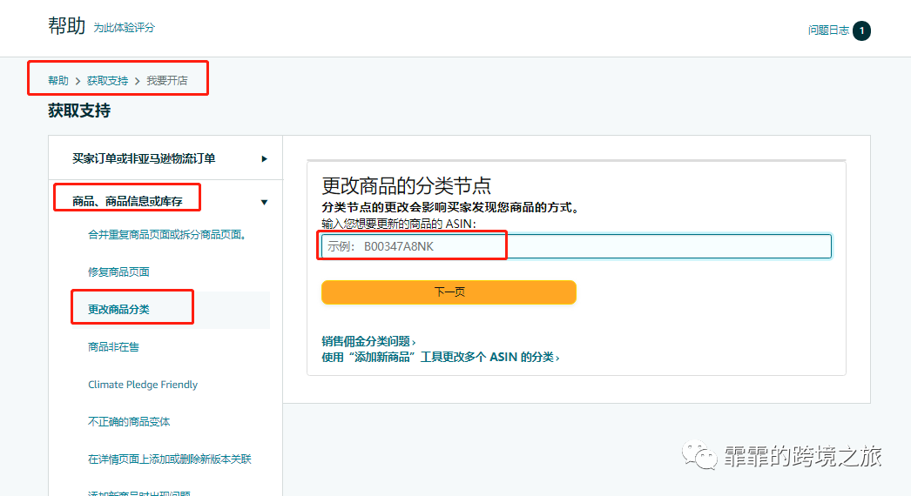Open 商品非在售 item
The image size is (911, 496).
pyautogui.click(x=113, y=346)
